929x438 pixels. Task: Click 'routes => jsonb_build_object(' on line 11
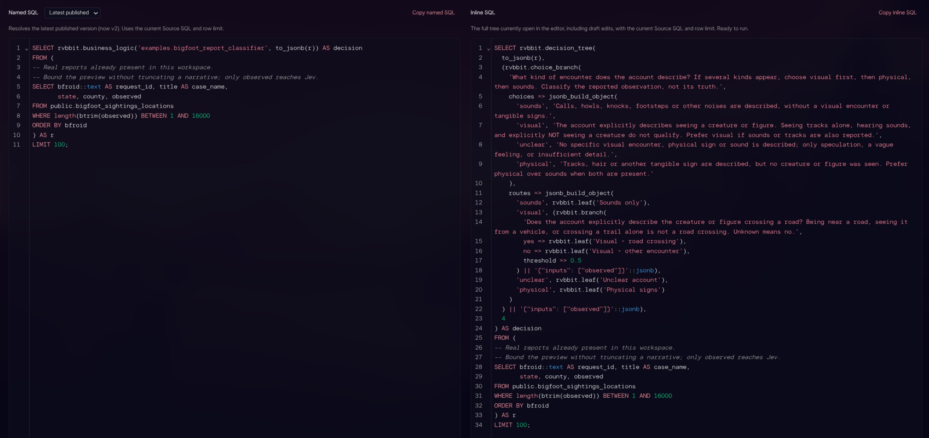pos(561,193)
